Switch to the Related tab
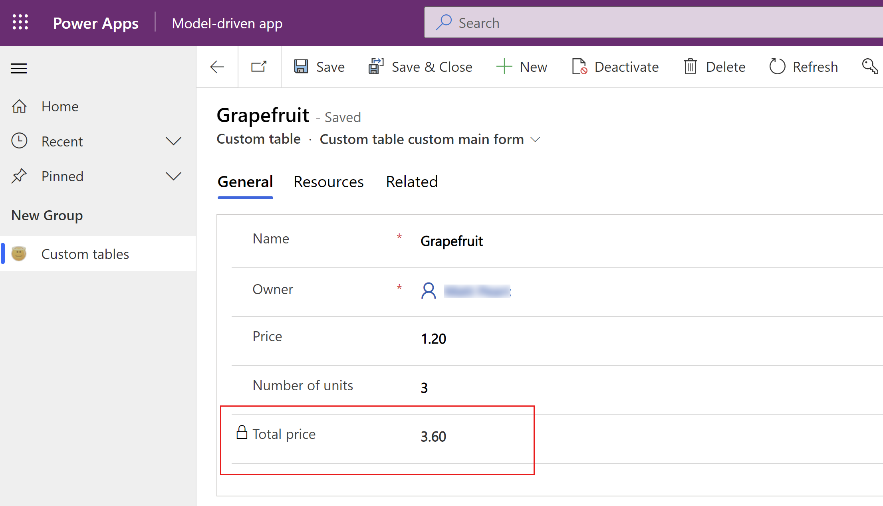Image resolution: width=883 pixels, height=506 pixels. [x=411, y=181]
